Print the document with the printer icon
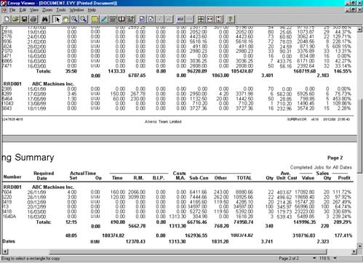This screenshot has width=363, height=263. (x=33, y=19)
